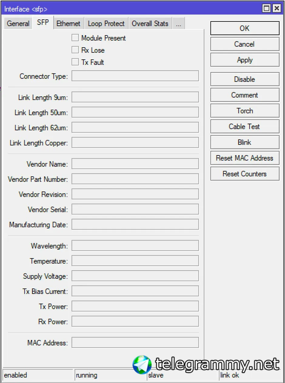Open the Loop Protect tab
Image resolution: width=285 pixels, height=383 pixels.
(106, 23)
